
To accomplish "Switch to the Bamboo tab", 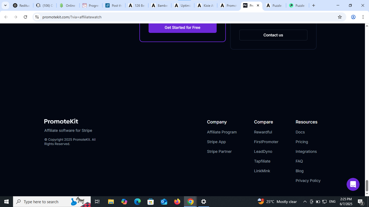I will pos(160,5).
